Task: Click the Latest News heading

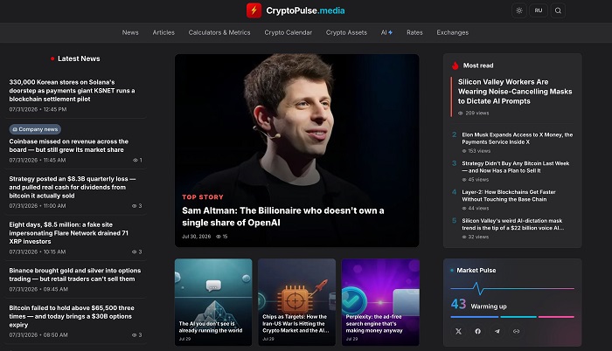Action: [79, 58]
